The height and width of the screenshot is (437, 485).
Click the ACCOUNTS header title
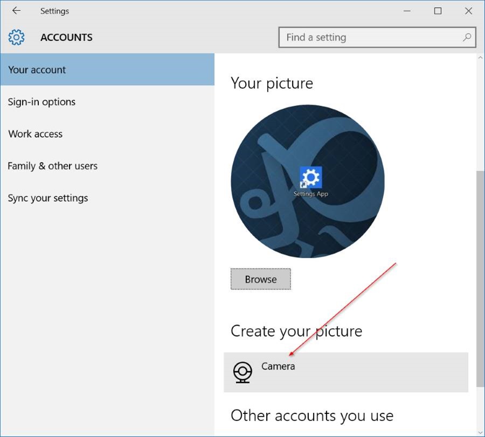pos(66,38)
